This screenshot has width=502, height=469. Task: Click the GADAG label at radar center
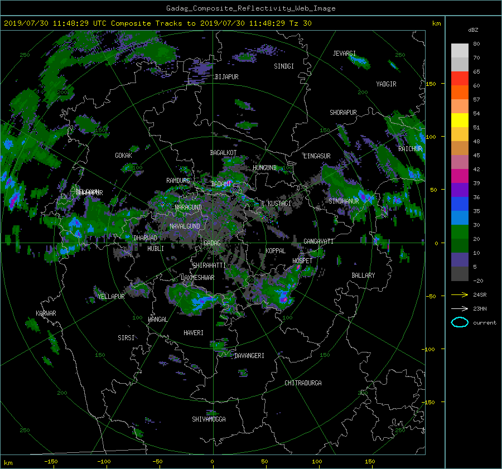212,243
